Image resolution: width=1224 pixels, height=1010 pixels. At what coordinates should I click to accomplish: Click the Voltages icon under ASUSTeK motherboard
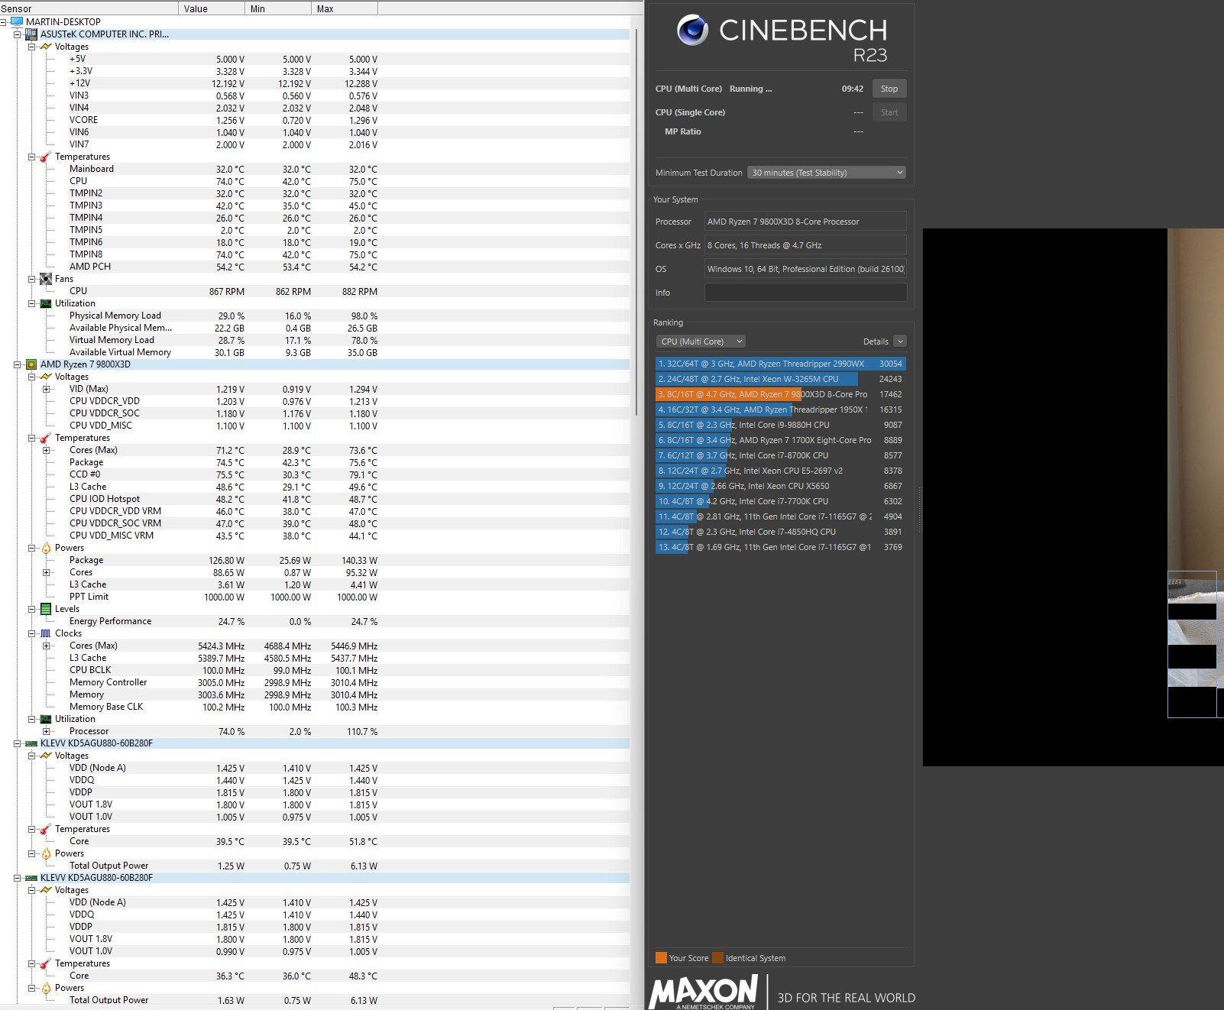click(46, 46)
